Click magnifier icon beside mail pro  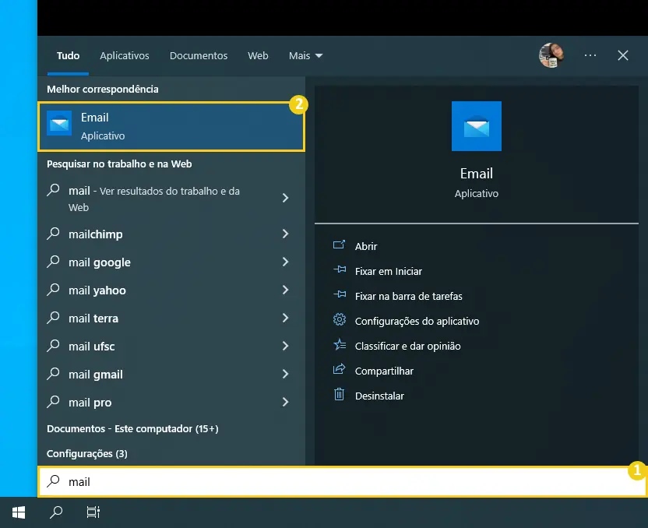[53, 402]
